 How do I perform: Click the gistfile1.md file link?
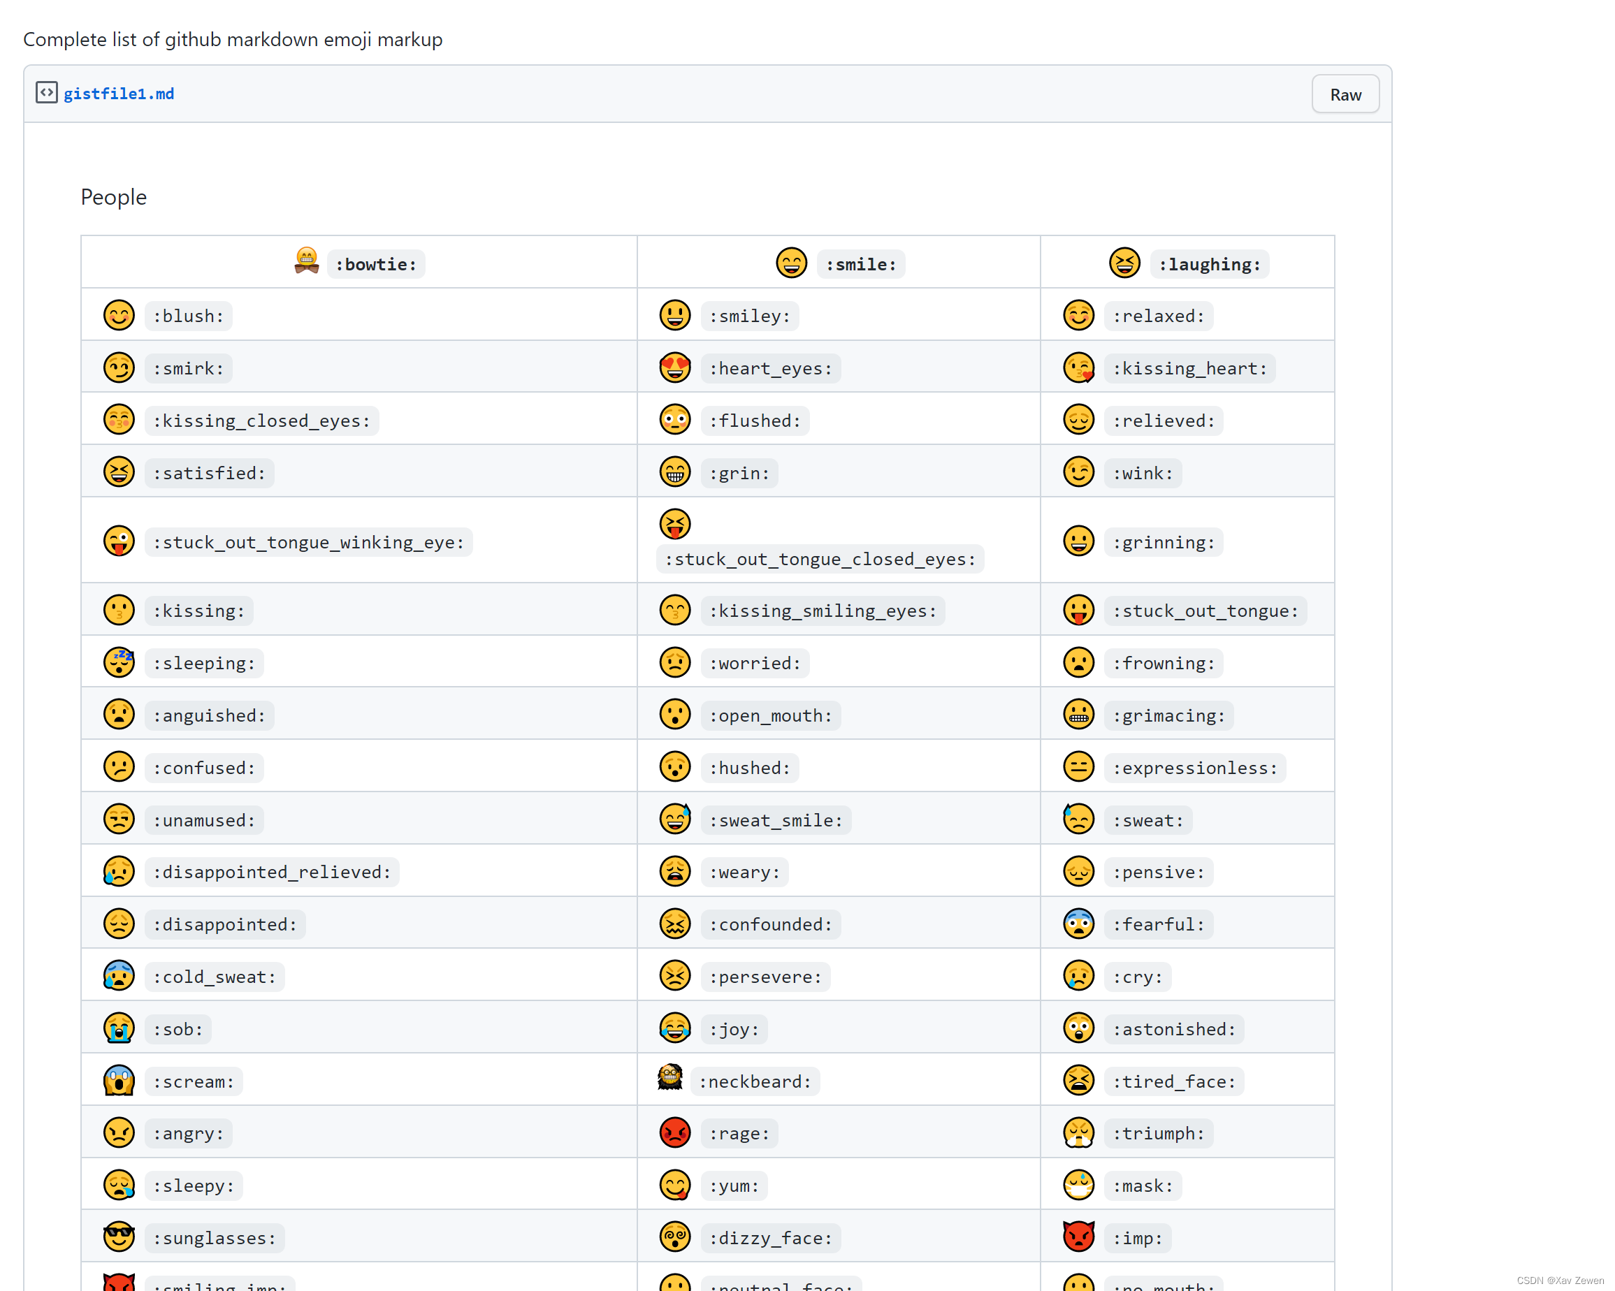tap(118, 94)
